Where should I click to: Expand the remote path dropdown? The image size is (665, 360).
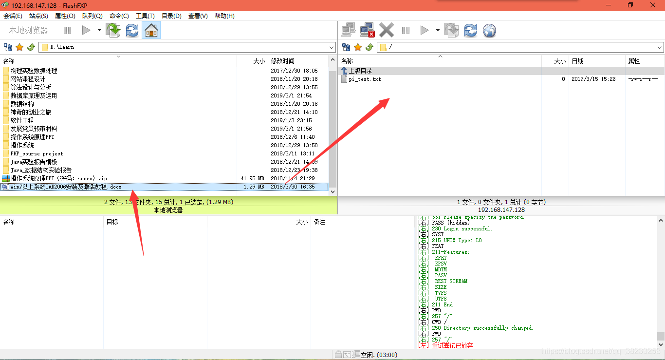coord(660,47)
